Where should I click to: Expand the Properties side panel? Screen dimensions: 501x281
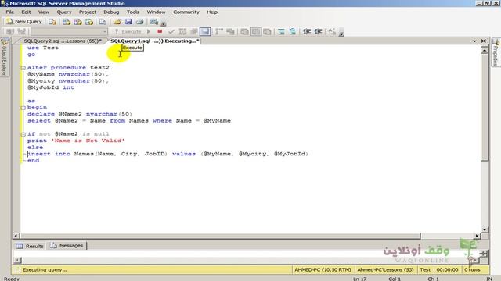click(x=496, y=52)
